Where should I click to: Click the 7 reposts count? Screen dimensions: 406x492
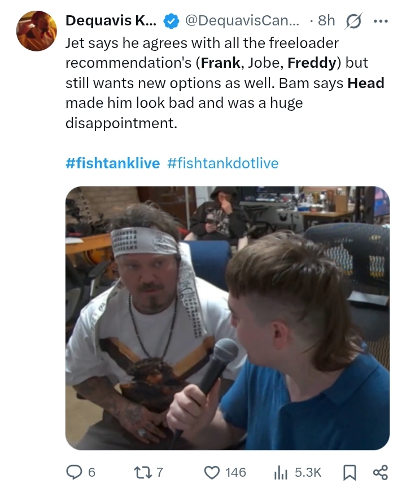click(159, 472)
